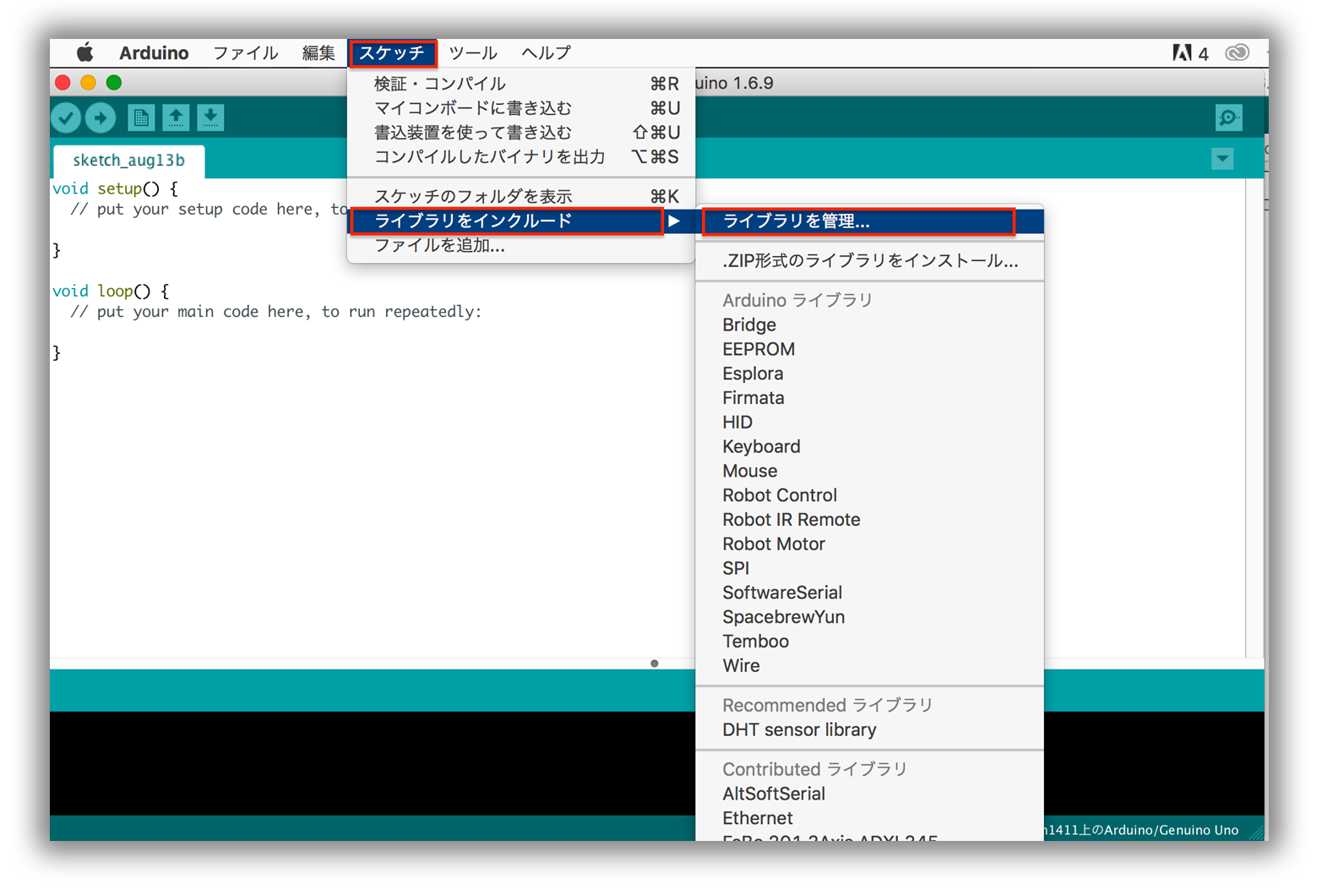Image resolution: width=1322 pixels, height=890 pixels.
Task: Include the DHT sensor library
Action: [x=798, y=730]
